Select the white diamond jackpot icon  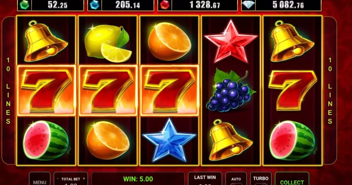(x=248, y=5)
